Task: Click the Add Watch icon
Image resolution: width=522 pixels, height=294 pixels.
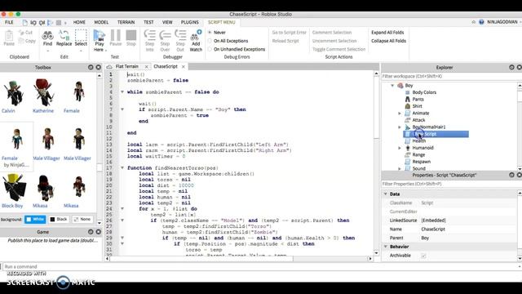Action: click(196, 35)
